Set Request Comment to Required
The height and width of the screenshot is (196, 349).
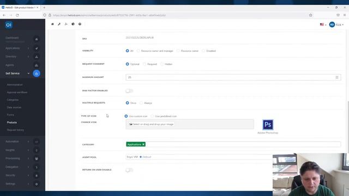click(x=145, y=64)
